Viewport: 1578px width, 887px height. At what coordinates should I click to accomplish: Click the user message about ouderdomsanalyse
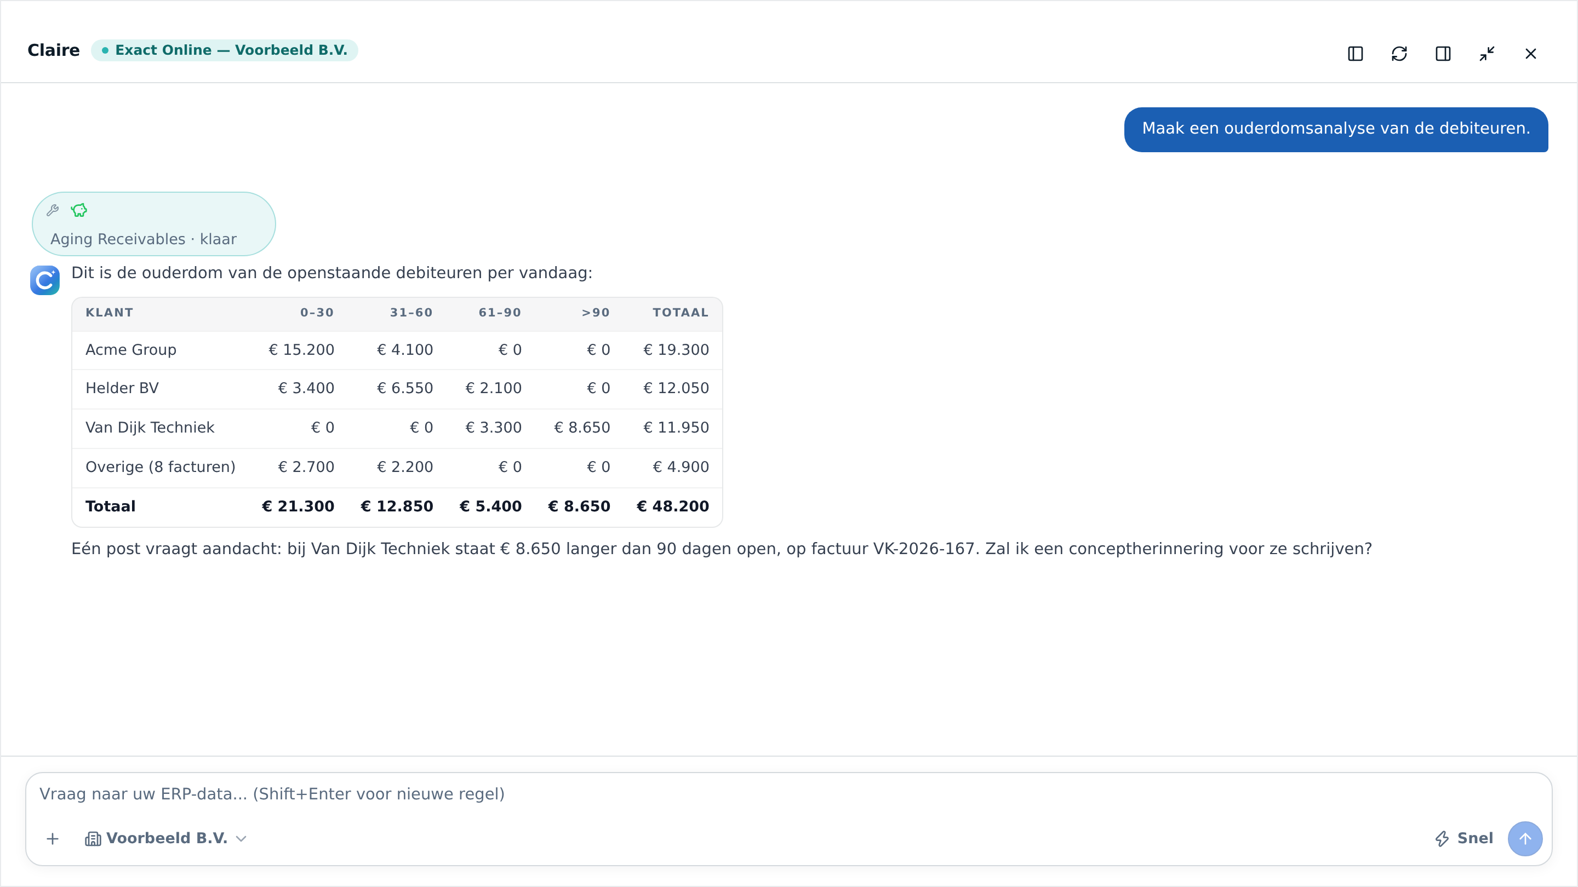point(1336,129)
